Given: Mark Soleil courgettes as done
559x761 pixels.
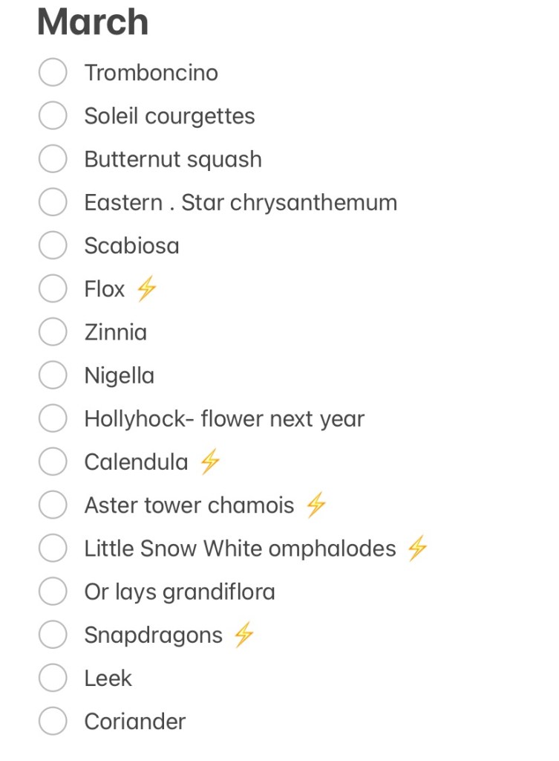Looking at the screenshot, I should point(53,116).
